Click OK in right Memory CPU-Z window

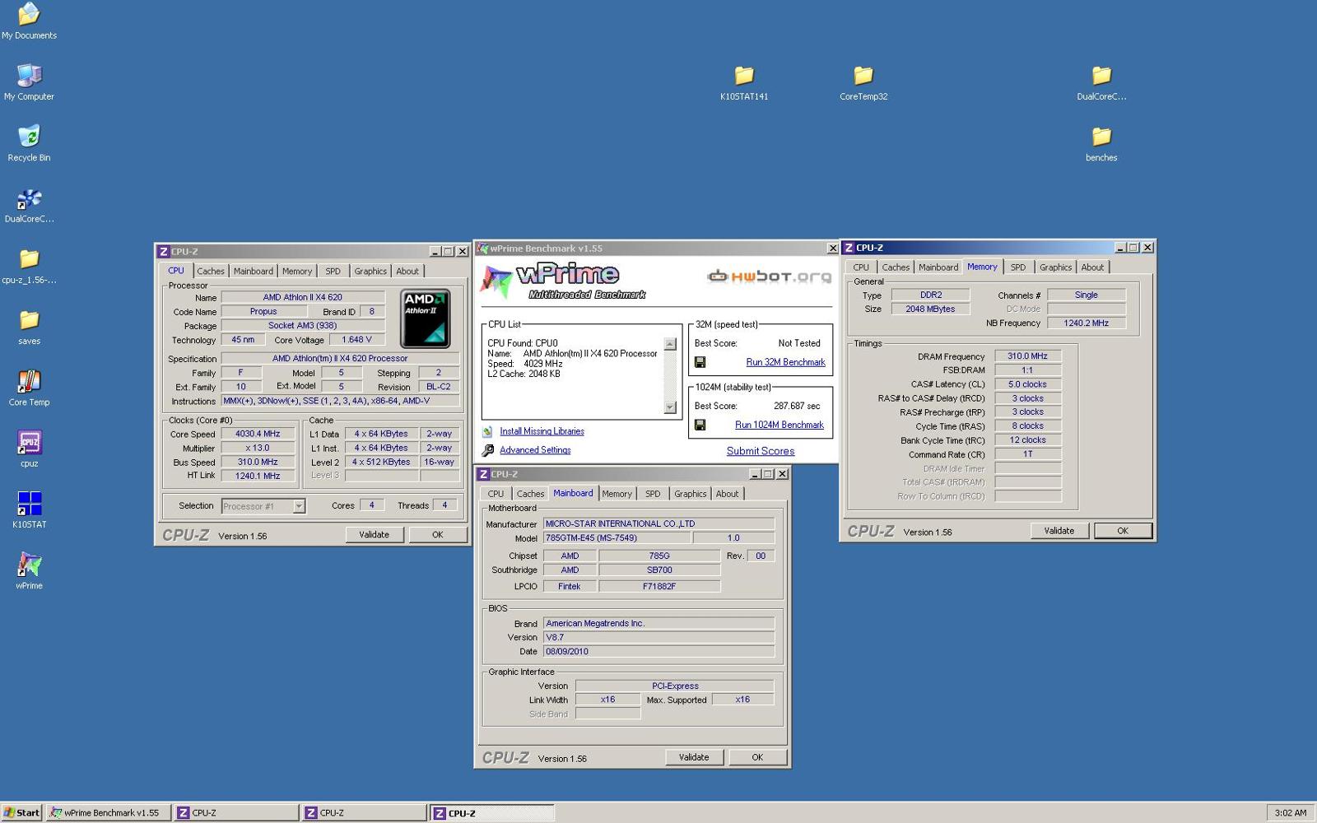coord(1123,531)
